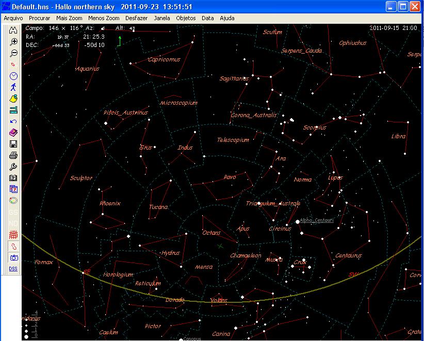The image size is (424, 341).
Task: Toggle the ND toolbar button
Action: click(x=13, y=223)
